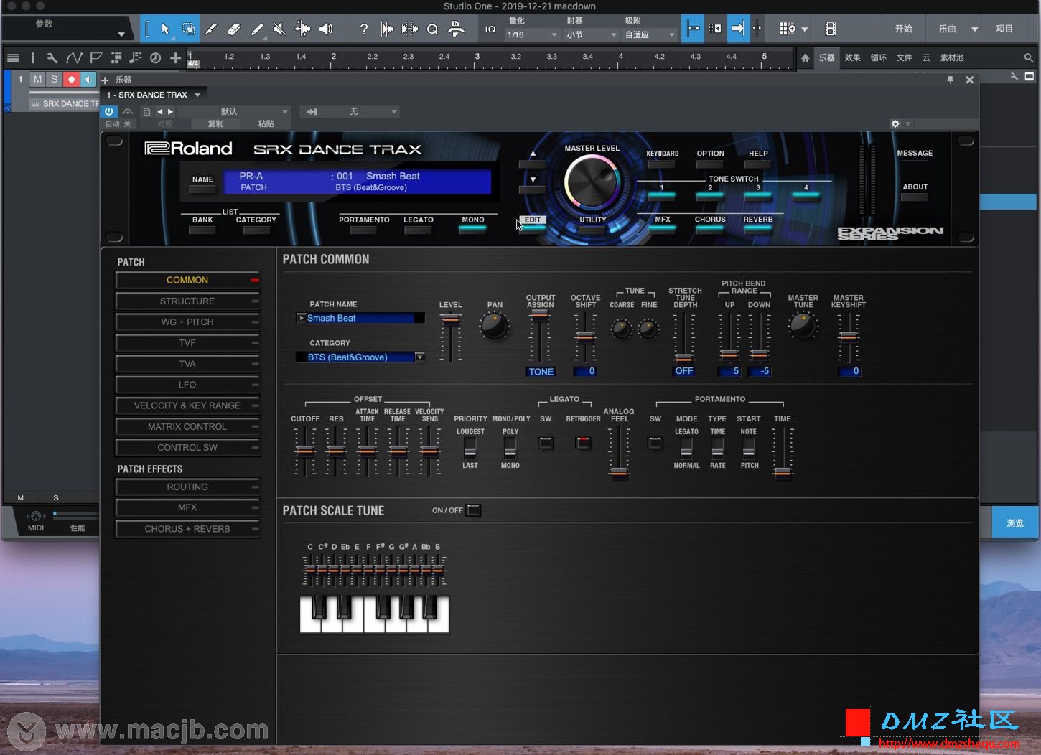The width and height of the screenshot is (1041, 755).
Task: Select the Range selection tool
Action: coord(188,29)
